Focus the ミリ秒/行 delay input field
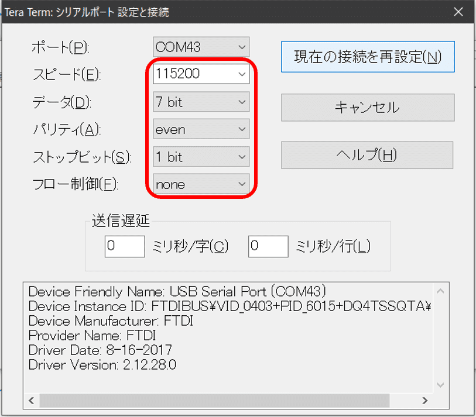Screen dimensions: 476x417 (x=268, y=246)
